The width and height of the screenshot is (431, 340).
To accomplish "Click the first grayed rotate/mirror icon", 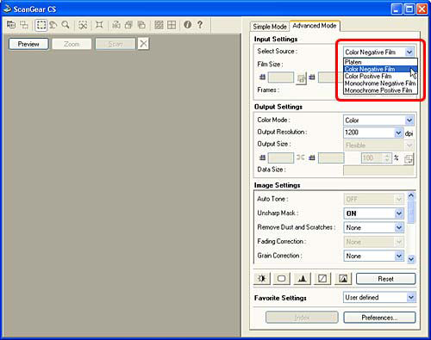I will [x=116, y=25].
